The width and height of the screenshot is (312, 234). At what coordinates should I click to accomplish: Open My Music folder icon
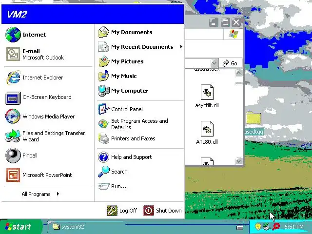(x=104, y=76)
